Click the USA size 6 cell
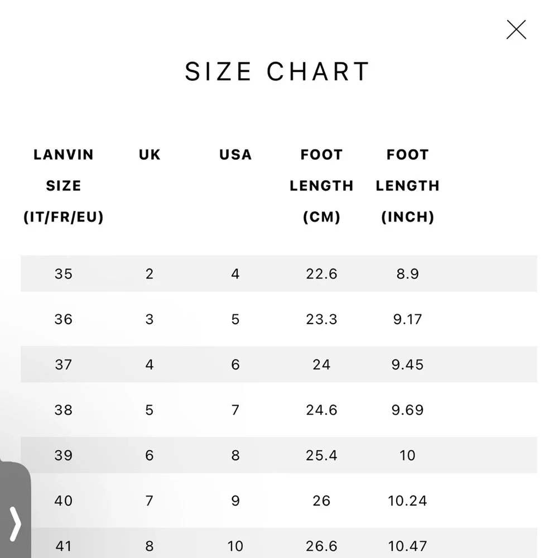Screen dimensions: 558x558 coord(235,364)
